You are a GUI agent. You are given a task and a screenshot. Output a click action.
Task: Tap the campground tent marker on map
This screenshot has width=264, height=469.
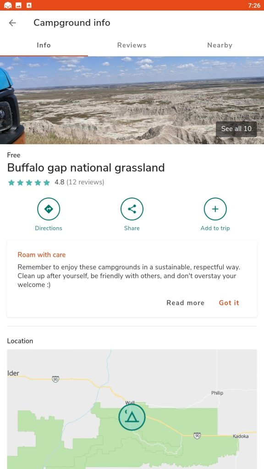click(132, 417)
